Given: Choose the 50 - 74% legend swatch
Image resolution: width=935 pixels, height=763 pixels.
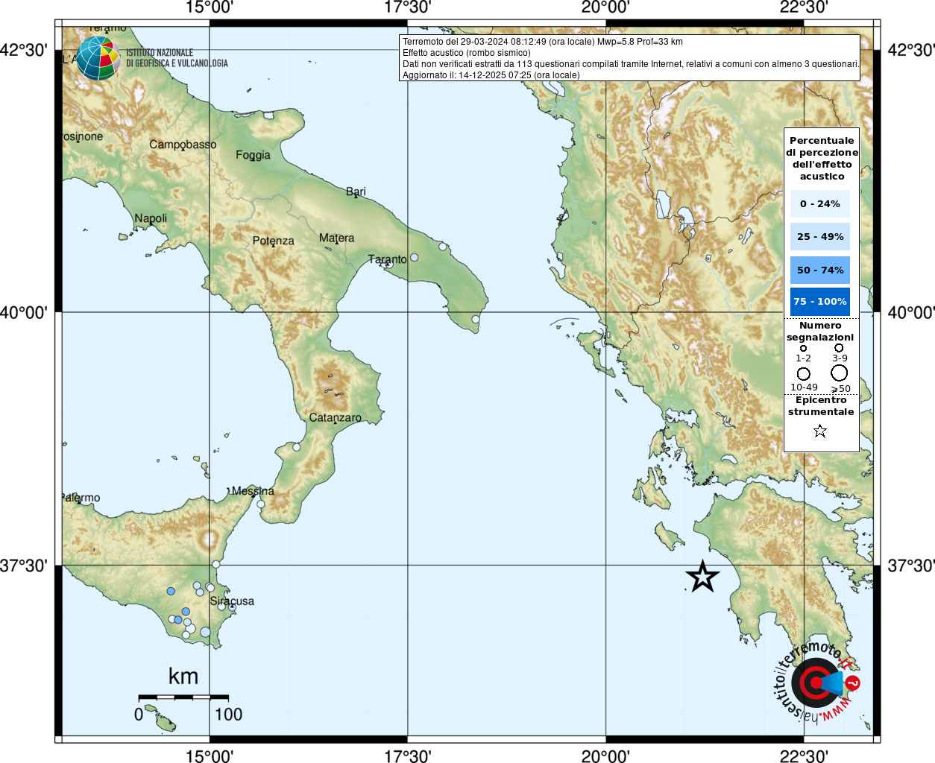Looking at the screenshot, I should (819, 270).
